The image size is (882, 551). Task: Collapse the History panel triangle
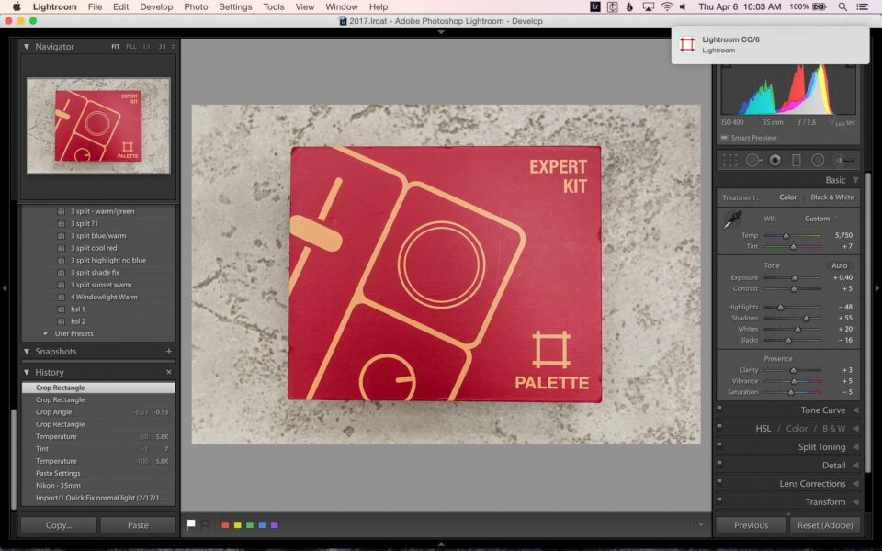click(x=27, y=372)
